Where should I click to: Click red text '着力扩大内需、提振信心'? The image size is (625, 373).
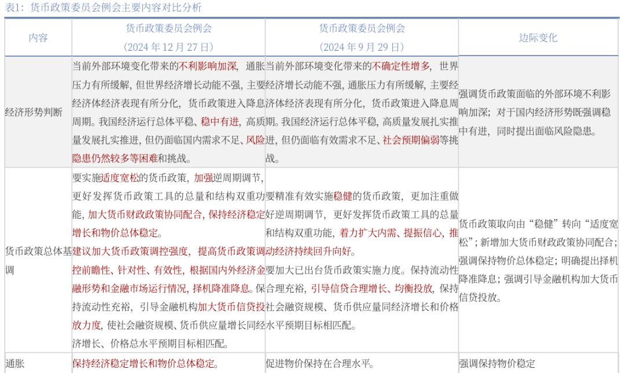click(x=391, y=232)
